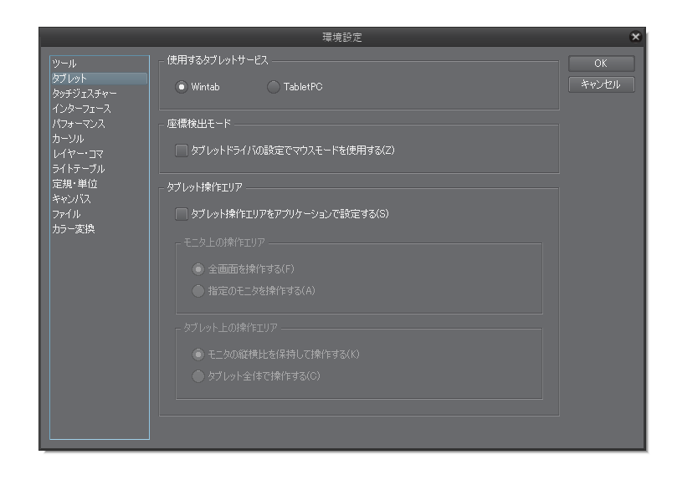Toggle タブレット操作エリアをアプリケーションで設定する checkbox
The height and width of the screenshot is (485, 677).
click(x=182, y=214)
